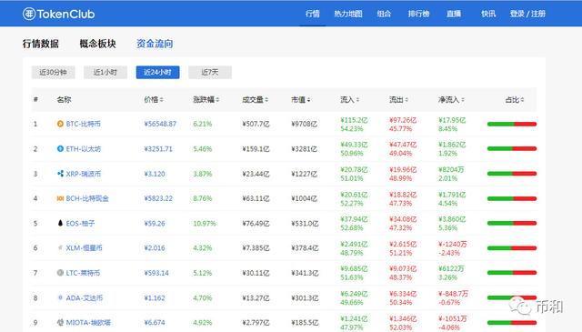
Task: Click the BTC price ¥56548.87
Action: [160, 124]
